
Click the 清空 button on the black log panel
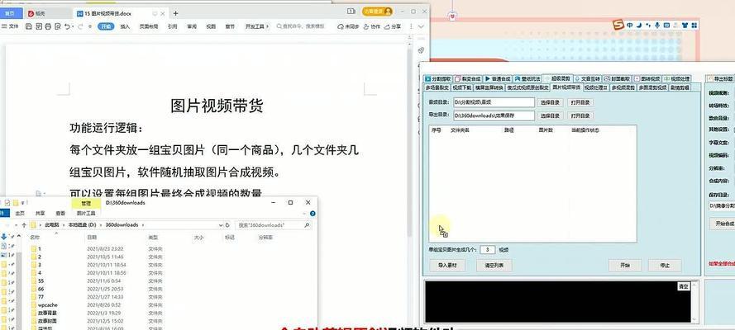pyautogui.click(x=684, y=287)
